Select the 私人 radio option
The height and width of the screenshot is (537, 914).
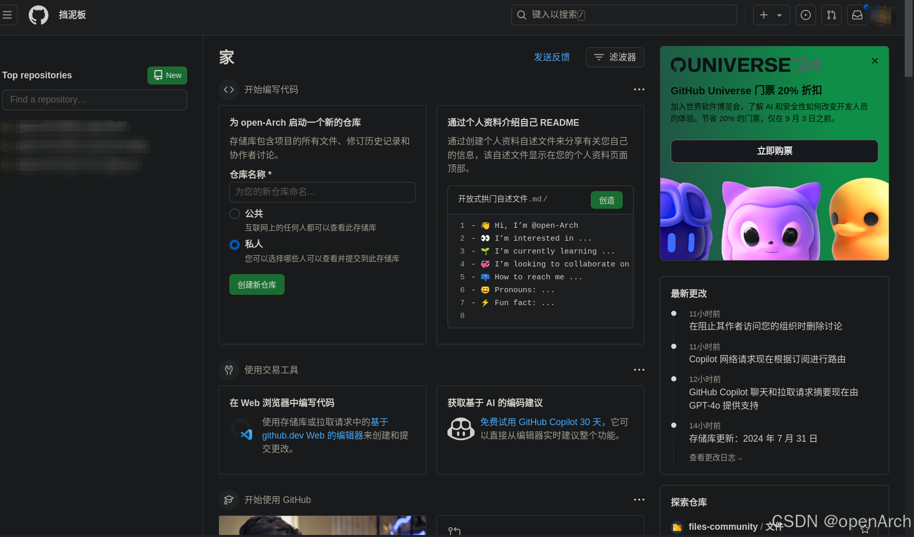235,245
